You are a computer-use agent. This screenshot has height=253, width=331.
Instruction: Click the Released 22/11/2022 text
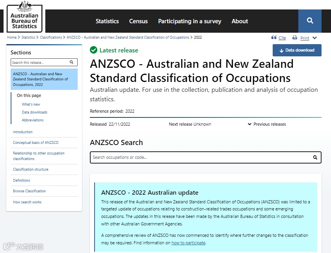110,124
